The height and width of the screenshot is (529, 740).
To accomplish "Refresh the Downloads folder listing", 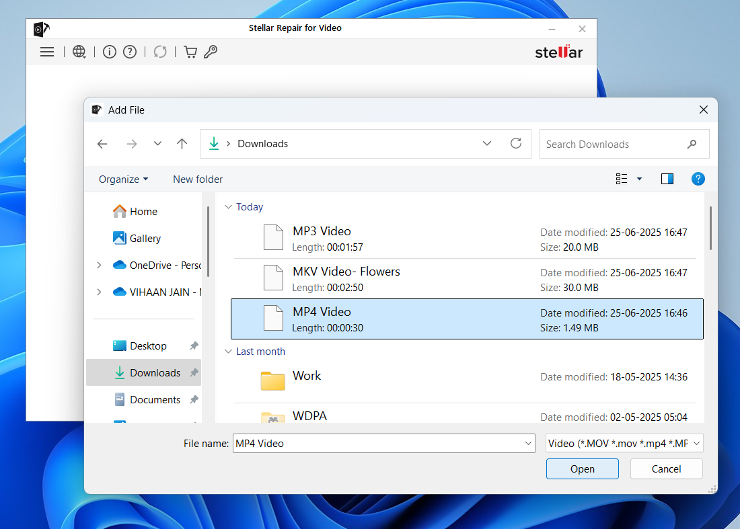I will [x=516, y=143].
